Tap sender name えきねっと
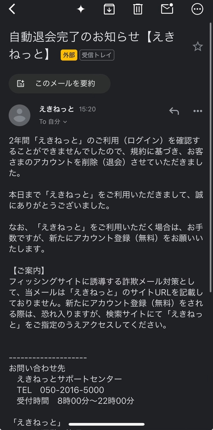The height and width of the screenshot is (430, 213). pyautogui.click(x=57, y=109)
